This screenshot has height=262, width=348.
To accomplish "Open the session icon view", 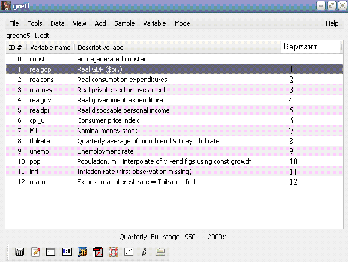I will point(67,252).
